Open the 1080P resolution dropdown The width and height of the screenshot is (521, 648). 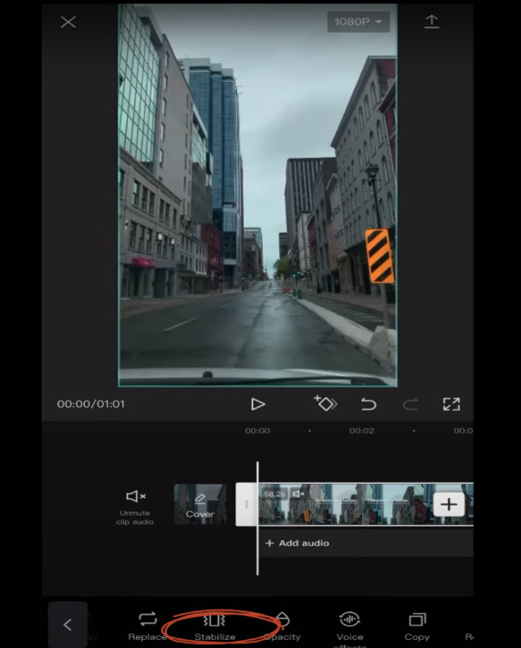point(359,22)
